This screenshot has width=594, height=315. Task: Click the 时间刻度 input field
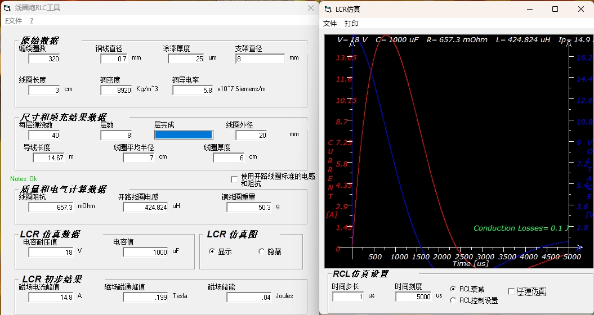[x=413, y=297]
